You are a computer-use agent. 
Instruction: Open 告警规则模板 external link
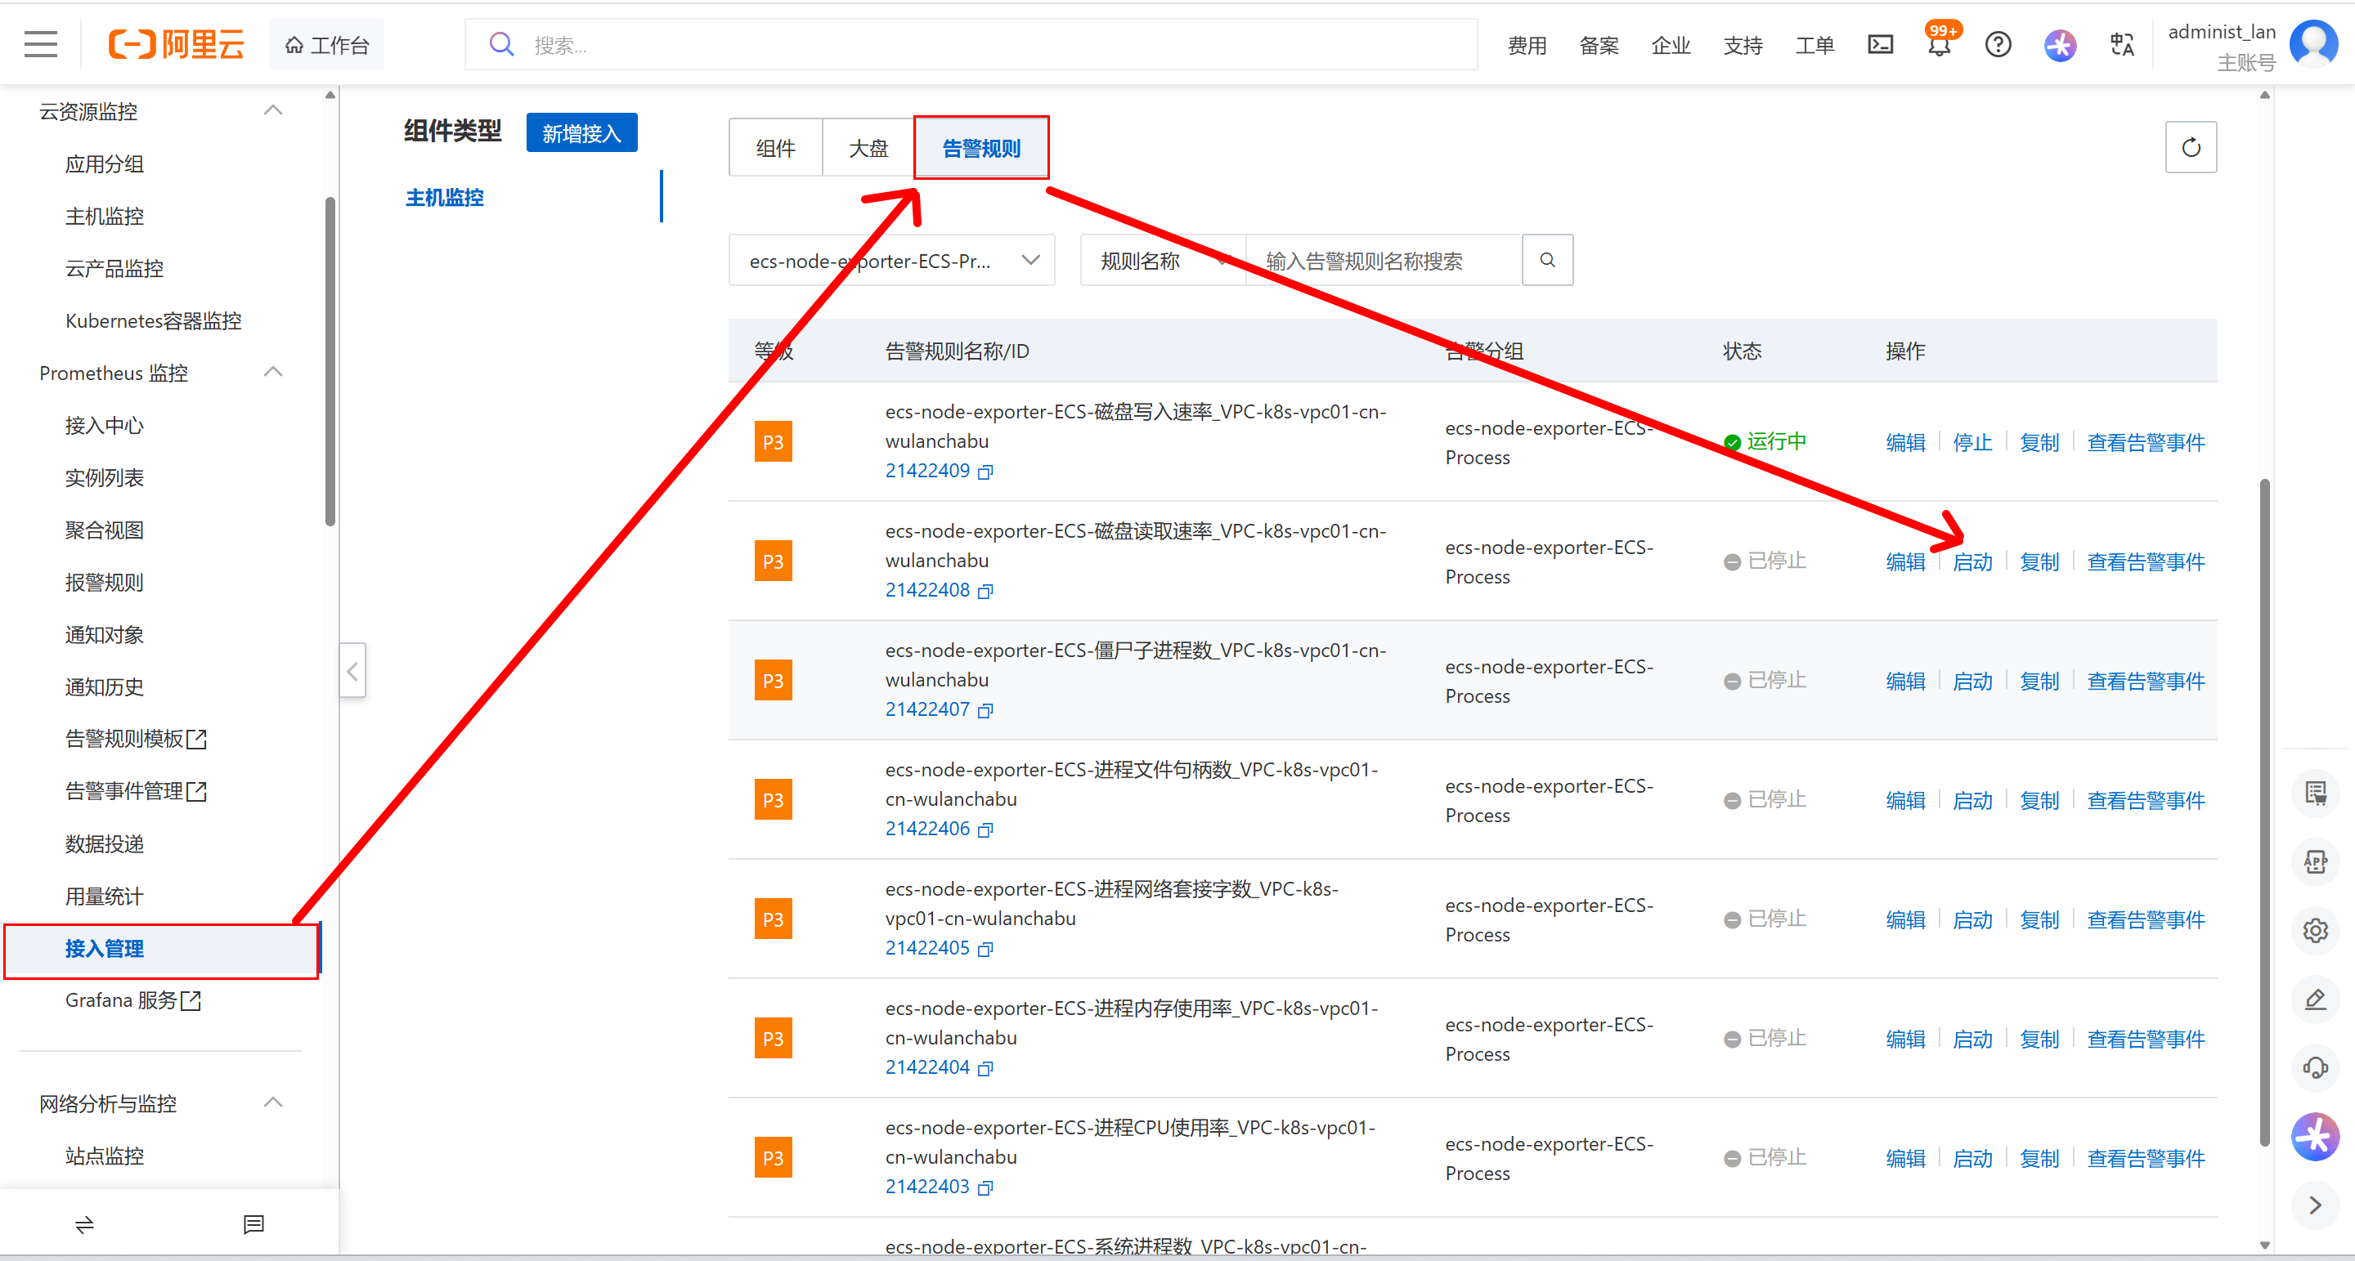pyautogui.click(x=137, y=740)
